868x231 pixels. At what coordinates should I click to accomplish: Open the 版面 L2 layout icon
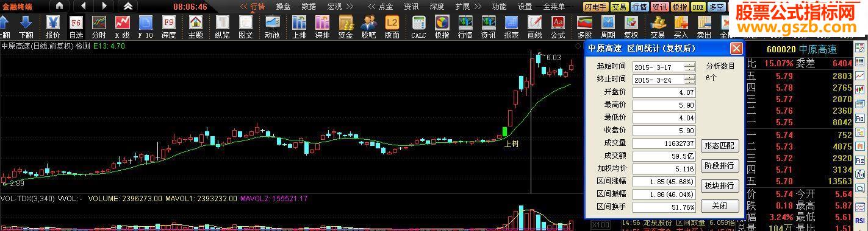392,27
